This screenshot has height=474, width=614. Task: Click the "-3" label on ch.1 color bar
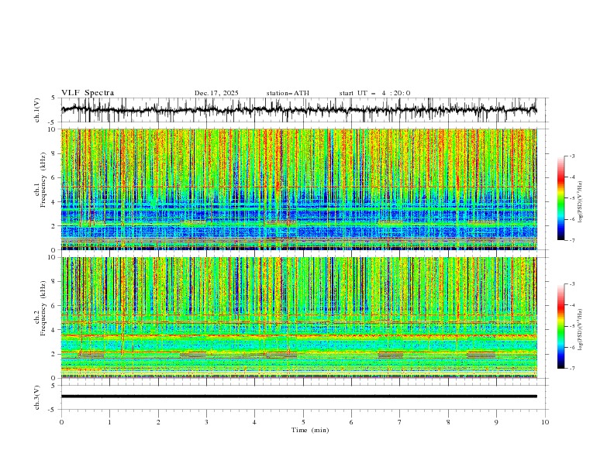(572, 156)
